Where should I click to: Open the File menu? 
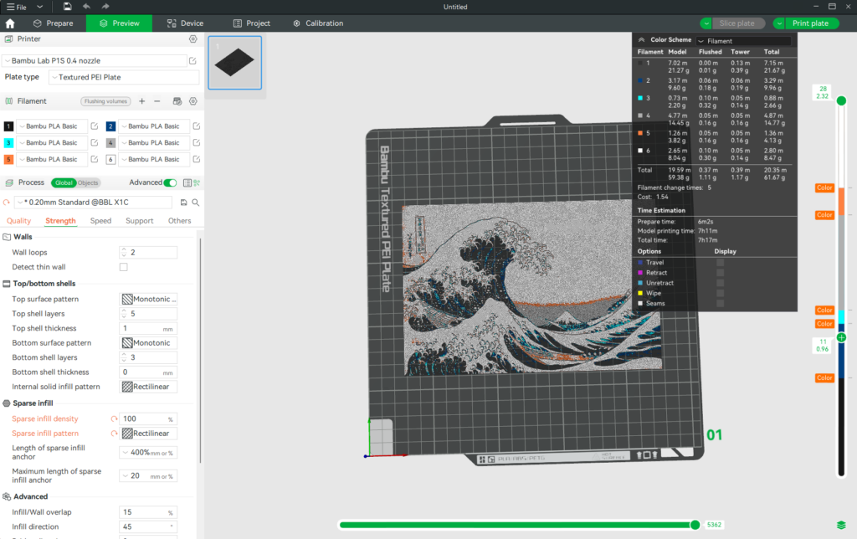tap(17, 7)
